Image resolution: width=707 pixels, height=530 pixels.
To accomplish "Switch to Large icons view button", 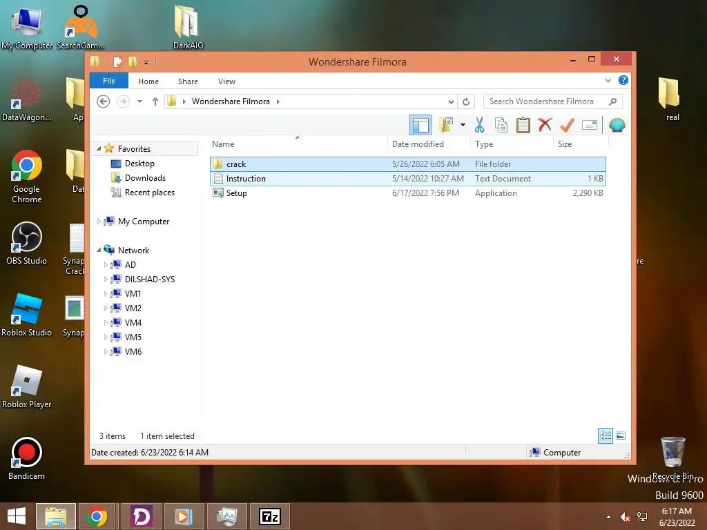I will [x=621, y=436].
